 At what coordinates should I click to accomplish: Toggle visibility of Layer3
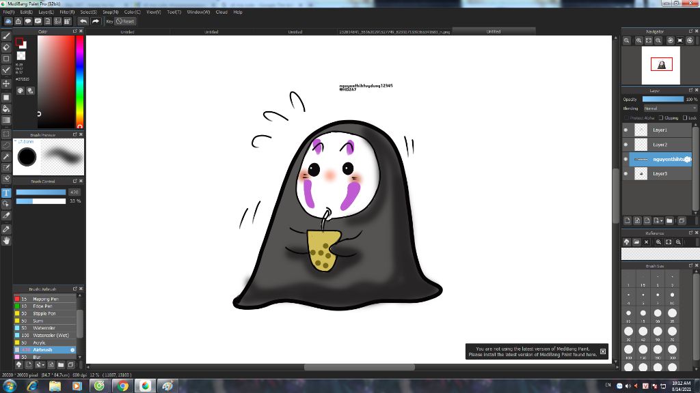pos(625,174)
